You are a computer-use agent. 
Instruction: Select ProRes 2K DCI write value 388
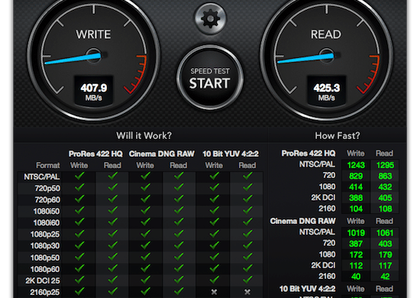[x=356, y=198]
